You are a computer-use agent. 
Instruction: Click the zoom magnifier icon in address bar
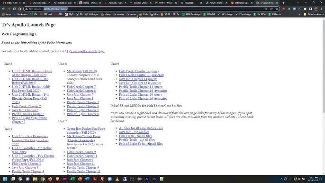click(266, 9)
